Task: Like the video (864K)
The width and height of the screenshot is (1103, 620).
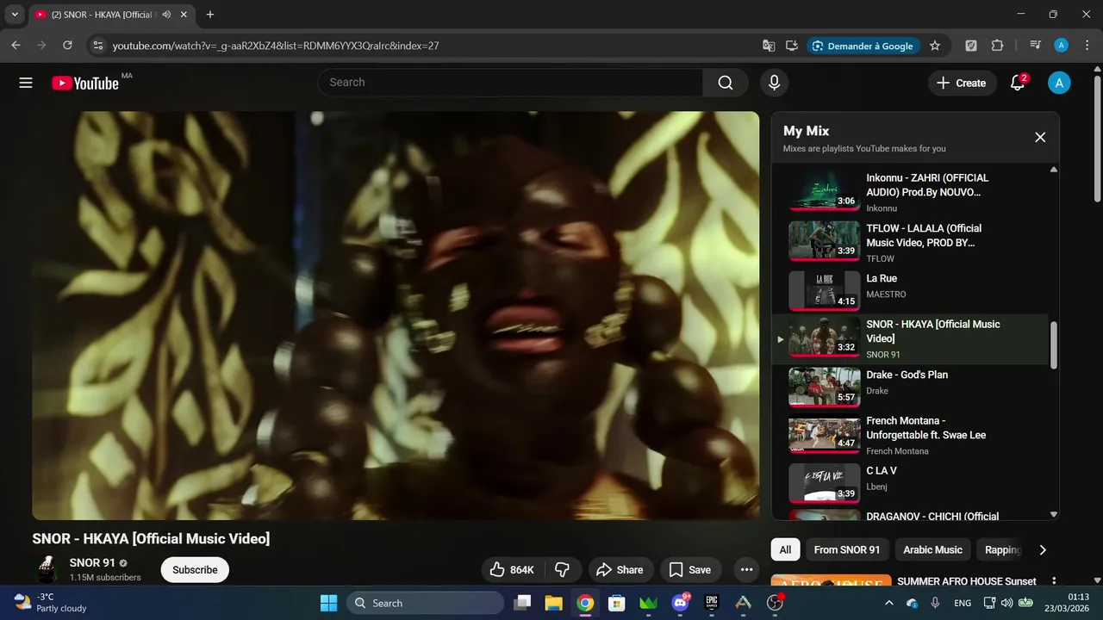Action: coord(512,569)
